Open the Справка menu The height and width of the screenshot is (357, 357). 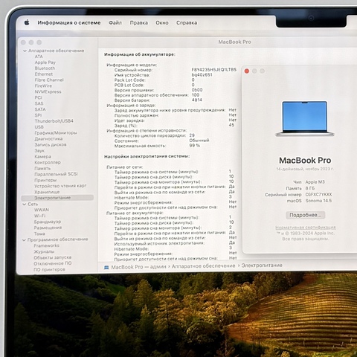tap(187, 22)
